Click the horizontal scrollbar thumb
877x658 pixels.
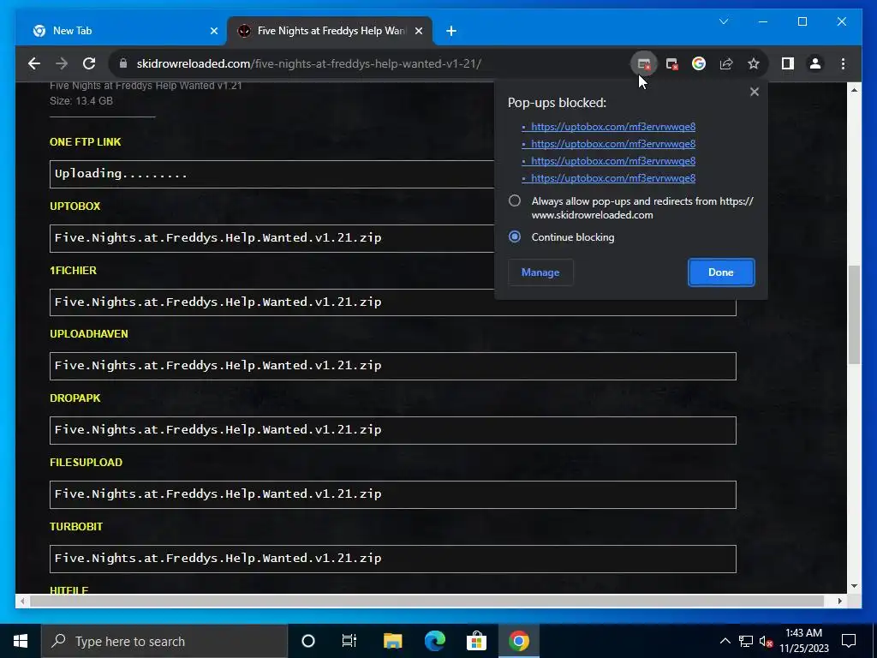point(427,601)
